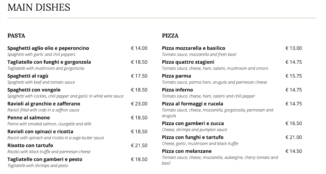This screenshot has height=174, width=326.
Task: Click the PIZZA section heading
Action: (x=170, y=36)
